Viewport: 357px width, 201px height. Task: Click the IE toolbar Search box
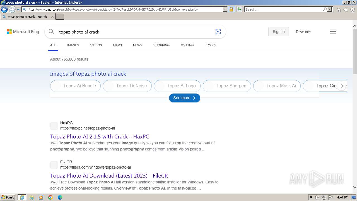point(283,9)
